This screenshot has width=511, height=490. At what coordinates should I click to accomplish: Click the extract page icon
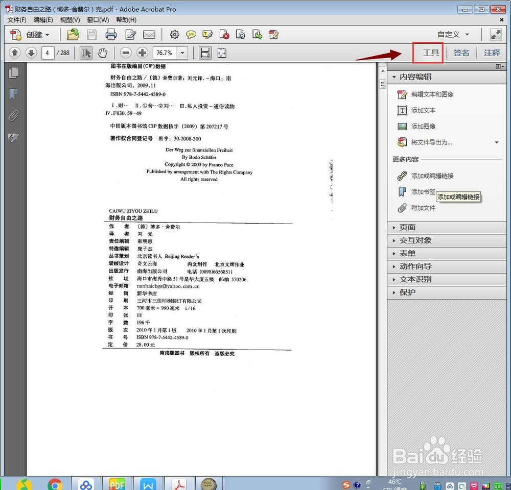coord(257,35)
